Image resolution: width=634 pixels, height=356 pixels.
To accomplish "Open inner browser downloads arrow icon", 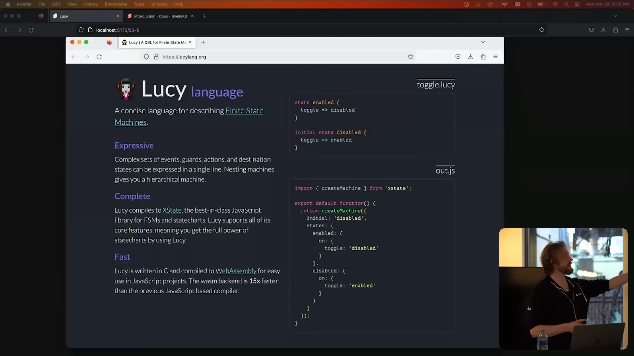I will (470, 57).
